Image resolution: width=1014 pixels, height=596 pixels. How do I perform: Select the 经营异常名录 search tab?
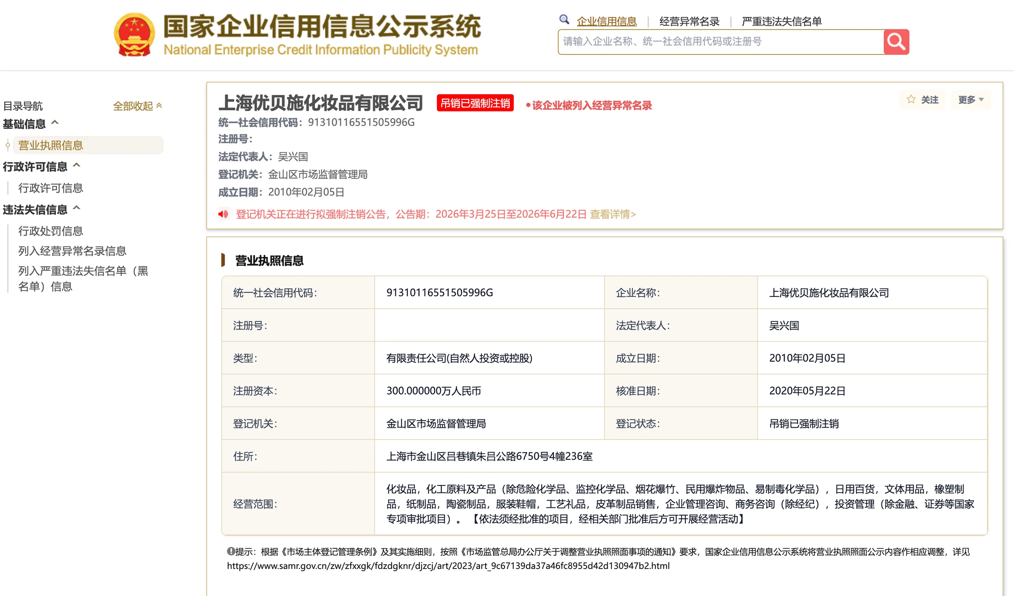click(x=689, y=21)
